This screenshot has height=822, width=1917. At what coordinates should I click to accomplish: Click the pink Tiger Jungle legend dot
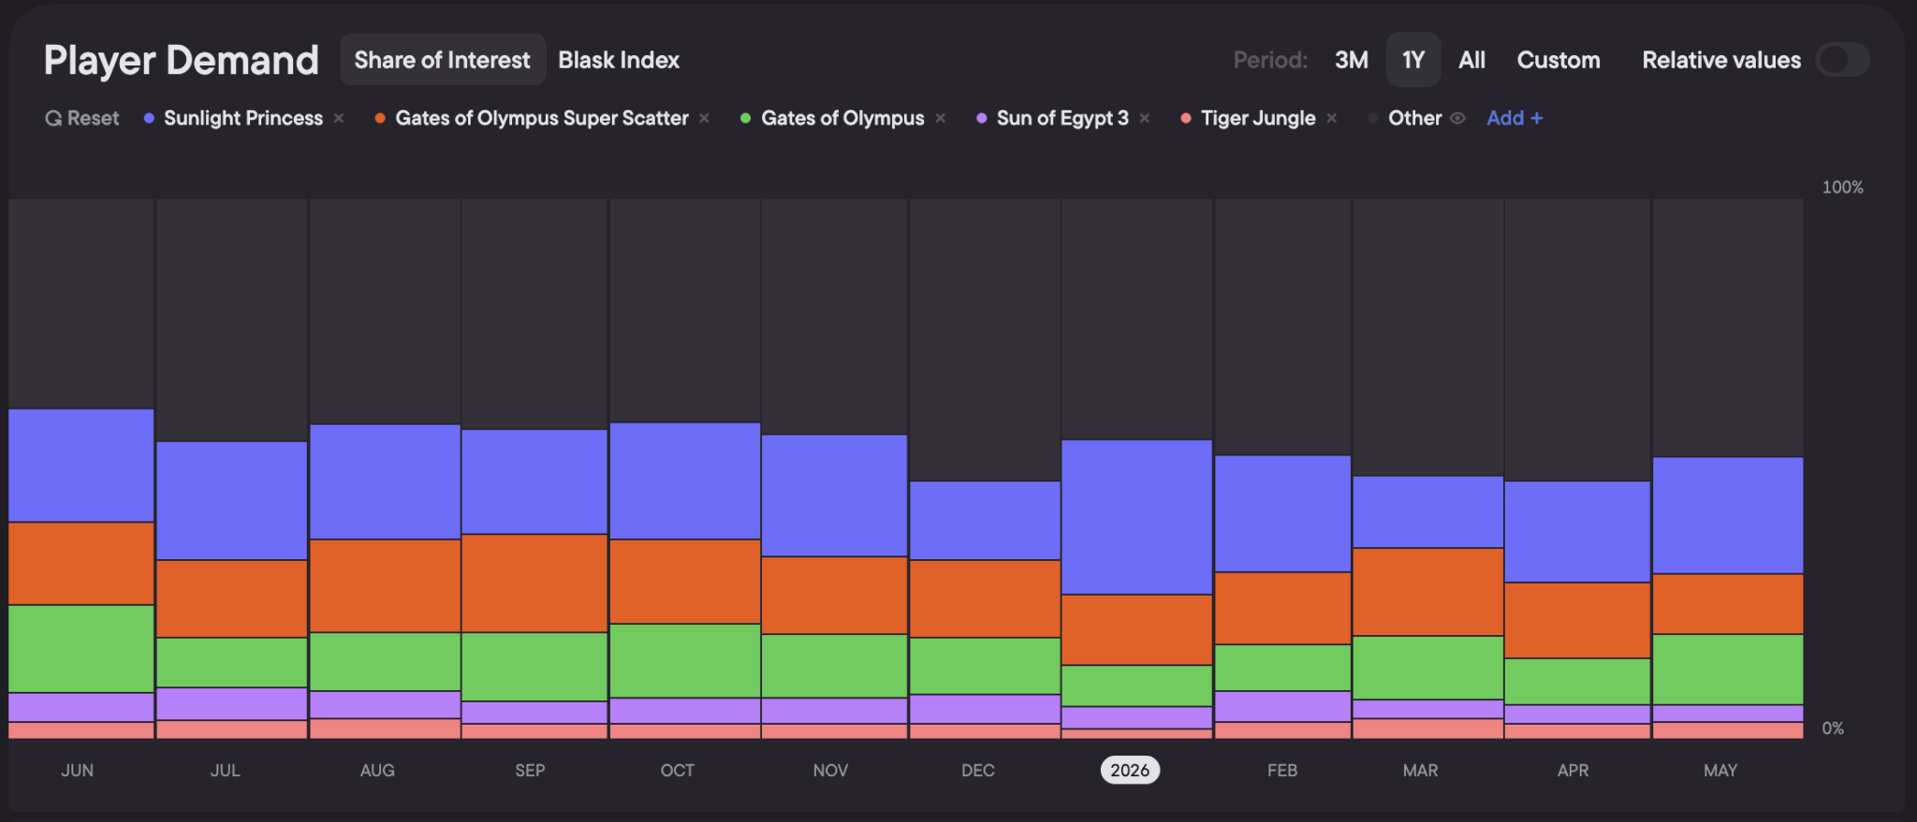pos(1186,118)
